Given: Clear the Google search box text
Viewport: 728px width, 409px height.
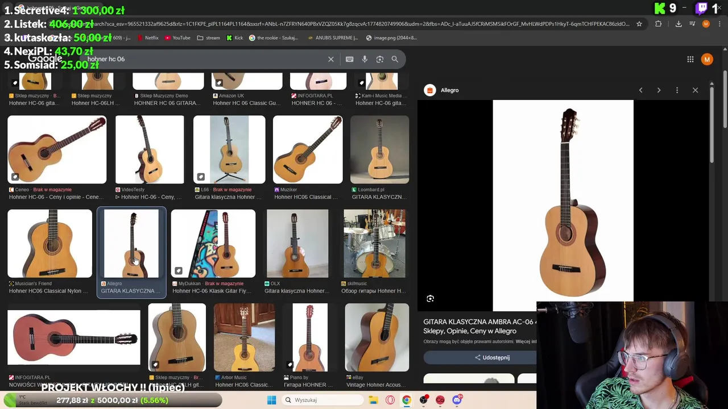Looking at the screenshot, I should click(330, 59).
